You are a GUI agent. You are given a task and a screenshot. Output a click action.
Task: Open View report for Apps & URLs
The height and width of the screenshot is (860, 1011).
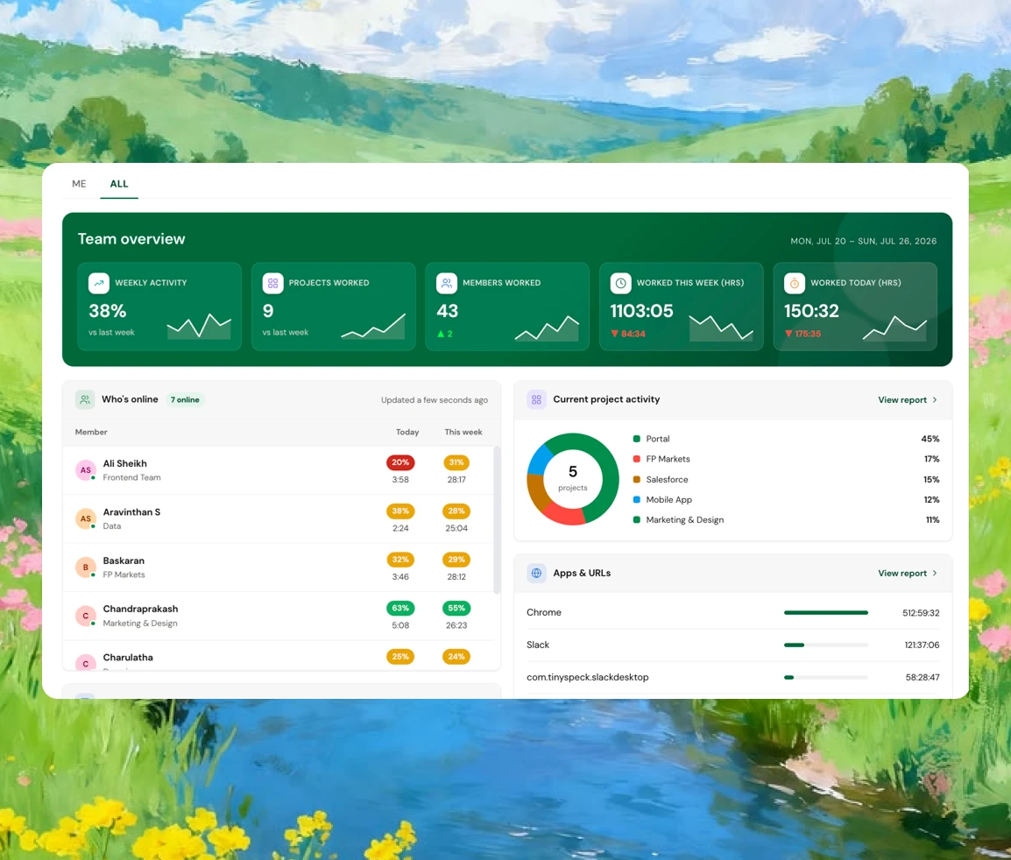click(x=908, y=573)
